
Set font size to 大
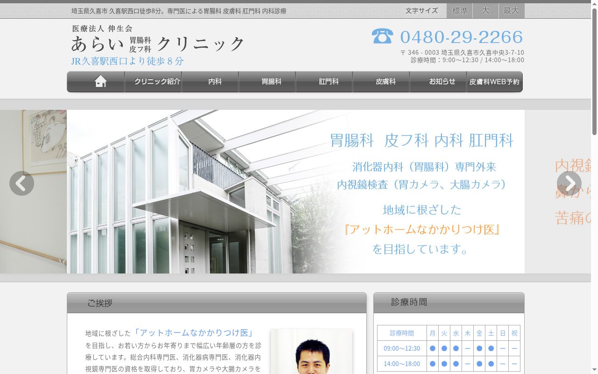[x=485, y=11]
